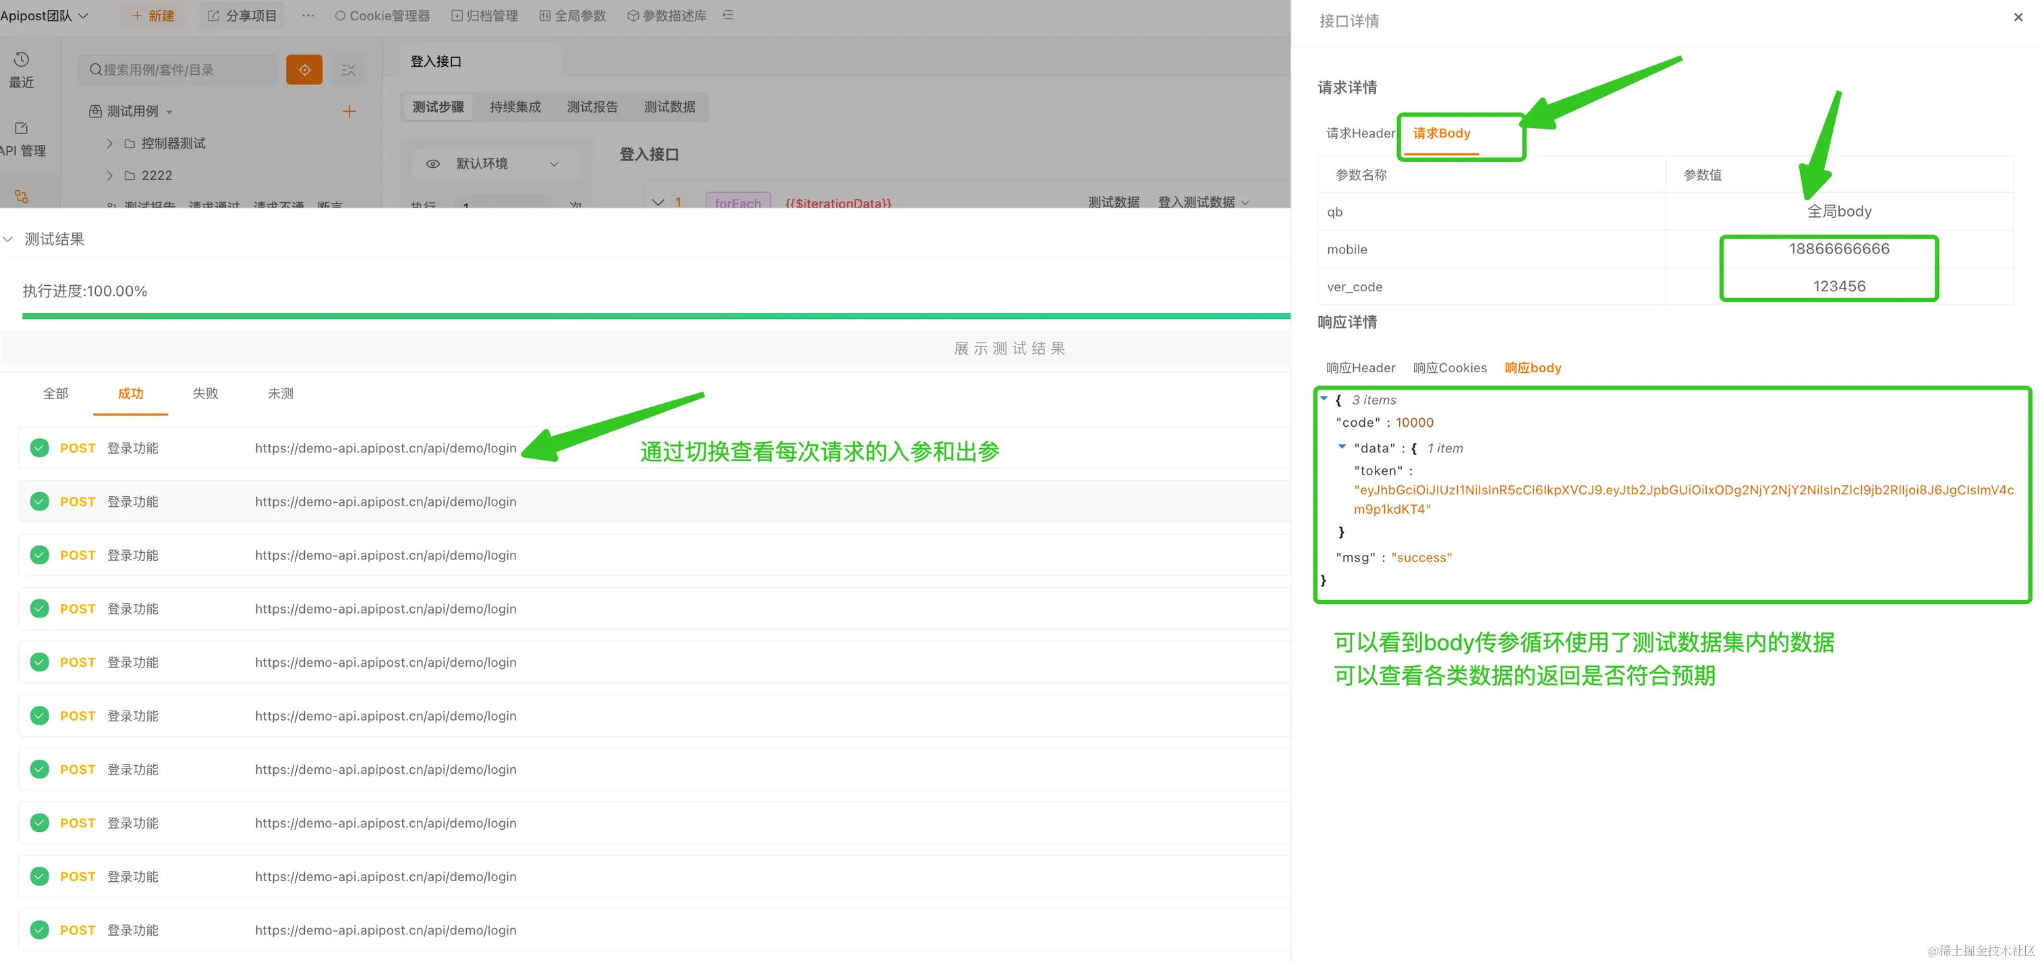This screenshot has height=962, width=2040.
Task: Click the 分享项目 share button
Action: (x=242, y=16)
